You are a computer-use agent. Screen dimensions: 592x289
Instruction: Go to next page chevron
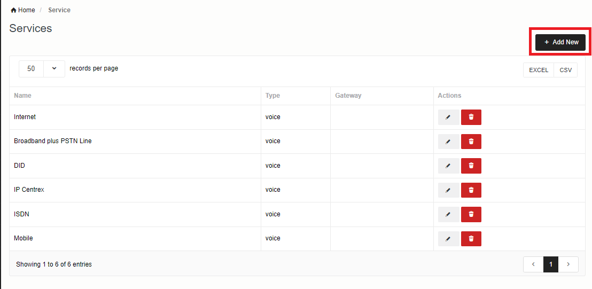coord(568,264)
